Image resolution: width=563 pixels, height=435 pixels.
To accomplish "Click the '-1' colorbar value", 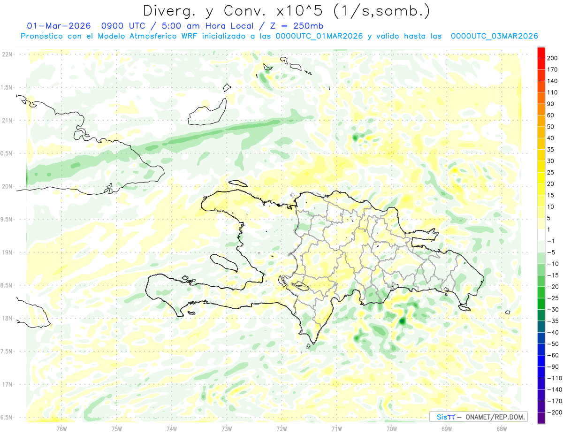I will (552, 241).
